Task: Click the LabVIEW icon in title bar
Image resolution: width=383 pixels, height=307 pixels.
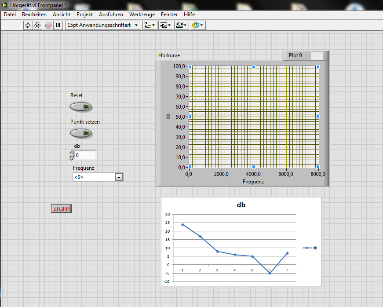Action: pos(4,5)
